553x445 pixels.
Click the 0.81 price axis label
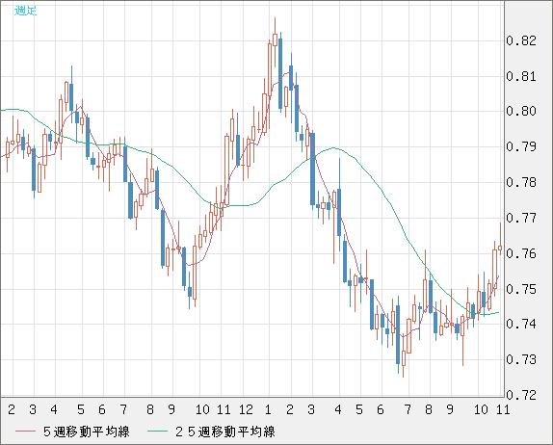tap(521, 76)
